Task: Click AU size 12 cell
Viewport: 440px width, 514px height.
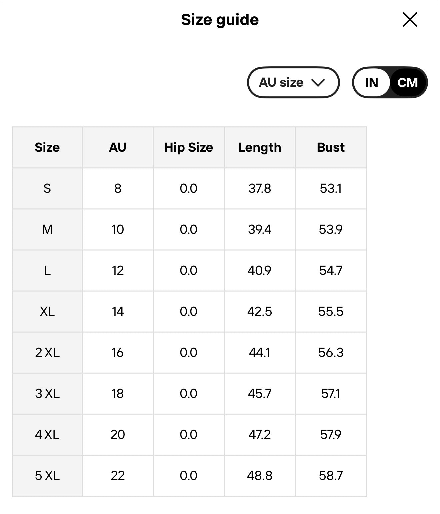Action: [118, 271]
